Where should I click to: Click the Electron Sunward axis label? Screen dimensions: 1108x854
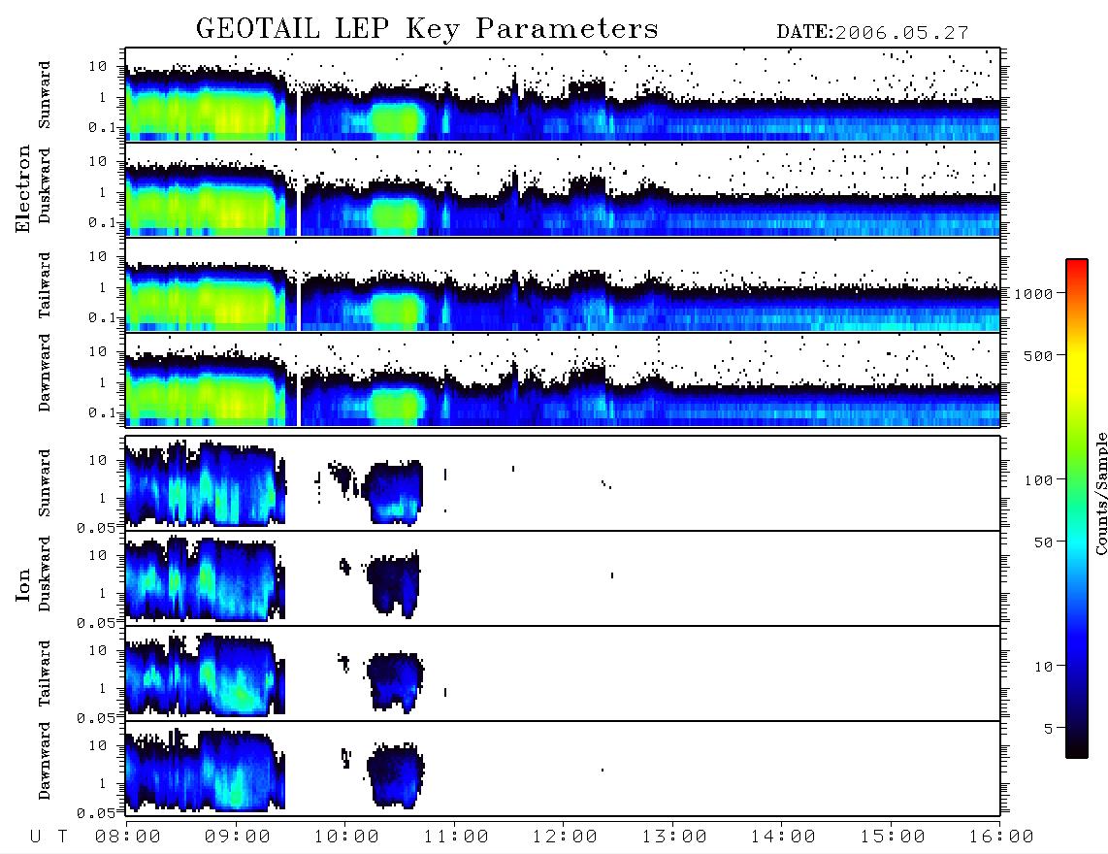pos(45,95)
